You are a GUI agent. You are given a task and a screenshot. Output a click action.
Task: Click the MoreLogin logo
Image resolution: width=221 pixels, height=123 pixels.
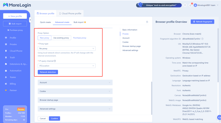[17, 5]
